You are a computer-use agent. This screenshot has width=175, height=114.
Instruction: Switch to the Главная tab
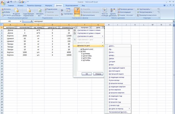click(x=11, y=6)
